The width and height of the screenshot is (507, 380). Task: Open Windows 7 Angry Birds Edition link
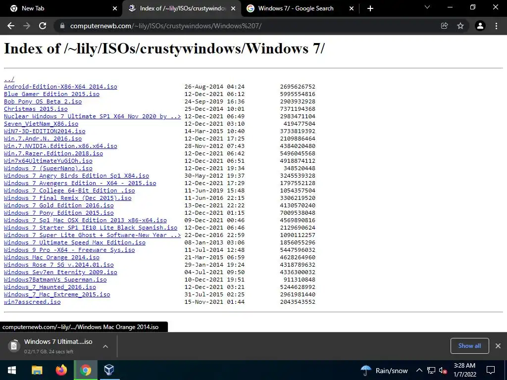pyautogui.click(x=76, y=176)
